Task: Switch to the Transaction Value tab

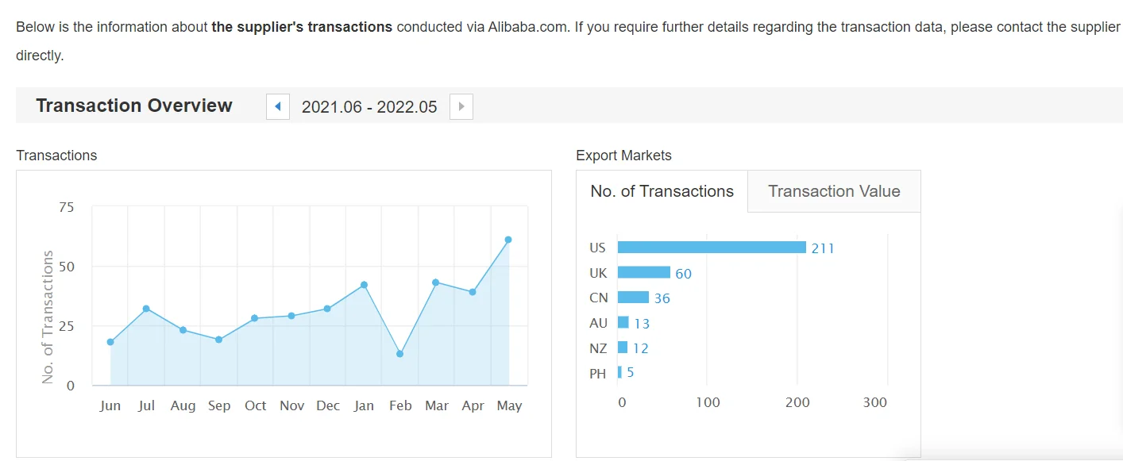Action: pos(834,191)
